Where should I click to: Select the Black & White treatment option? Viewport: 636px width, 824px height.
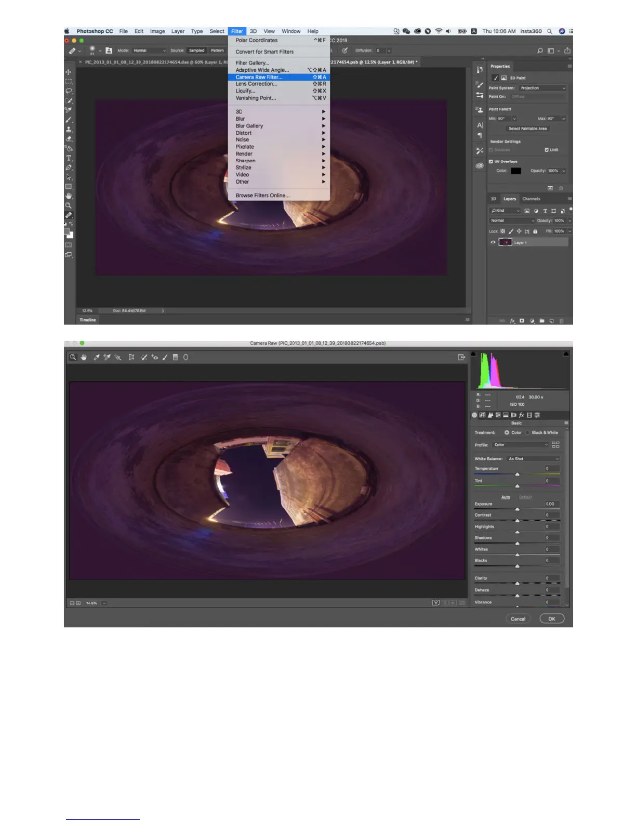pos(527,433)
